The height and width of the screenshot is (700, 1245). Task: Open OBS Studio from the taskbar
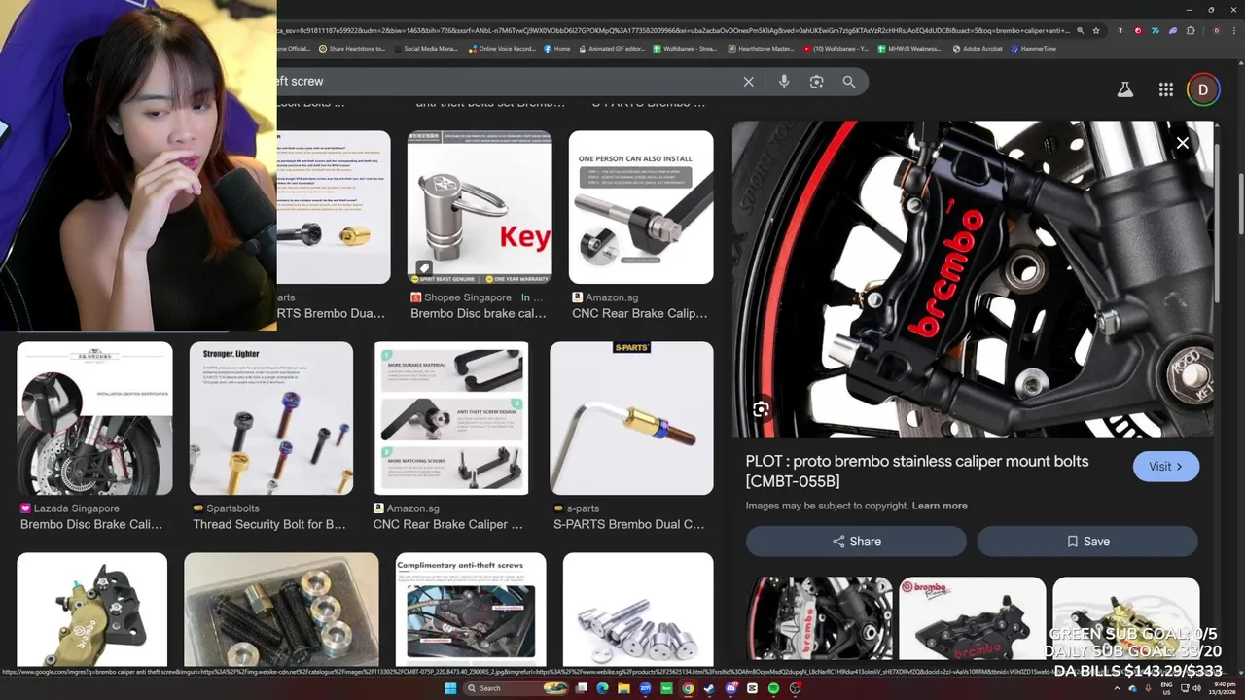tap(795, 688)
